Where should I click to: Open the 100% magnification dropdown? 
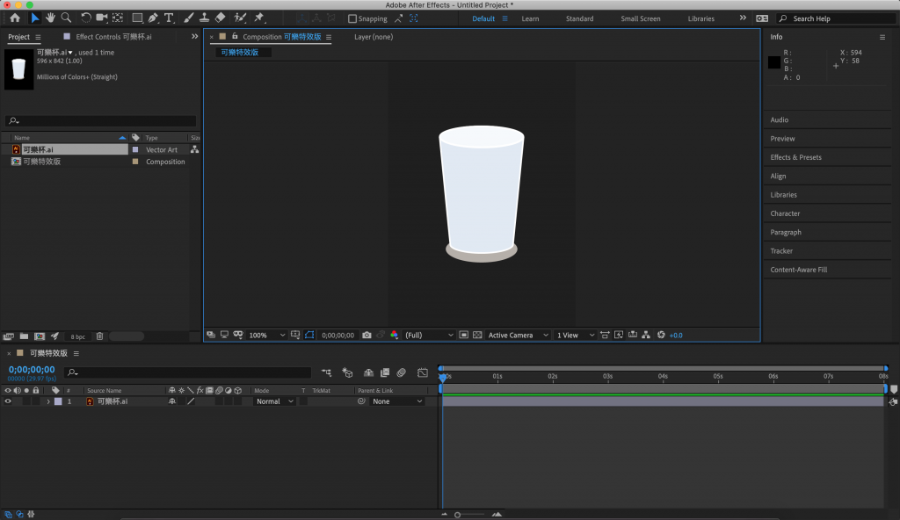tap(266, 335)
